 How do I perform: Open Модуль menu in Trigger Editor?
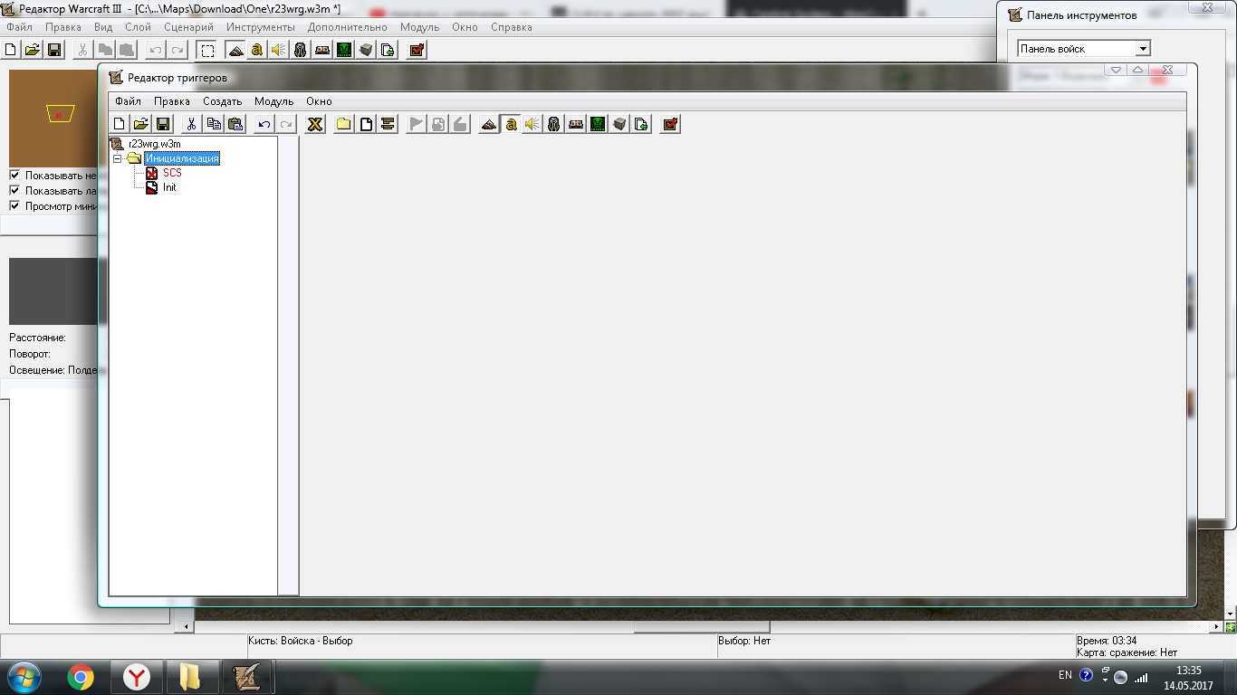coord(273,101)
